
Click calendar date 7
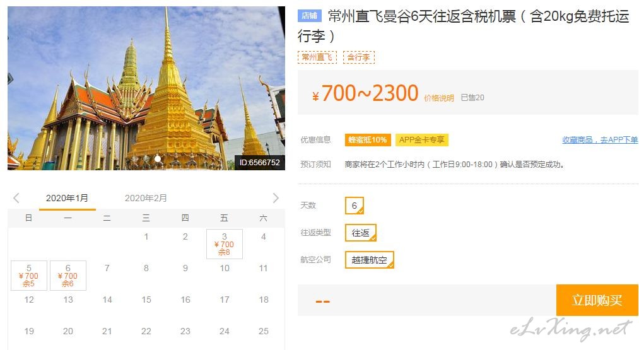(107, 268)
